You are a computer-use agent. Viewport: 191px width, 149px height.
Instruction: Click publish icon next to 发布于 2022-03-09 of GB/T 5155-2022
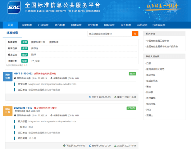click(x=90, y=97)
